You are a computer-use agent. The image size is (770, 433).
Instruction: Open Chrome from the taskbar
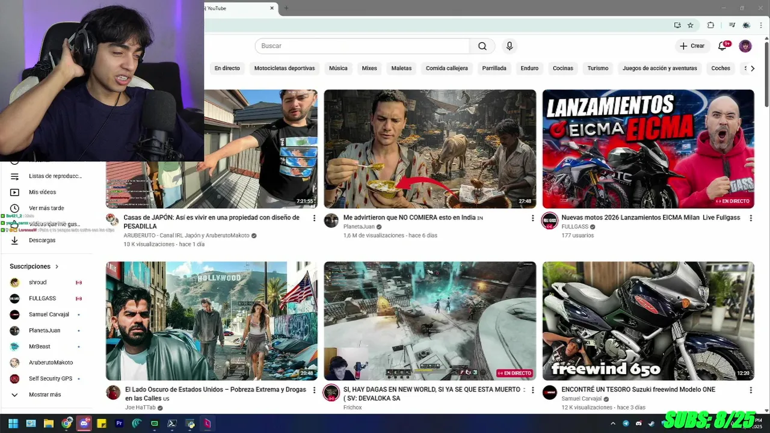tap(66, 423)
